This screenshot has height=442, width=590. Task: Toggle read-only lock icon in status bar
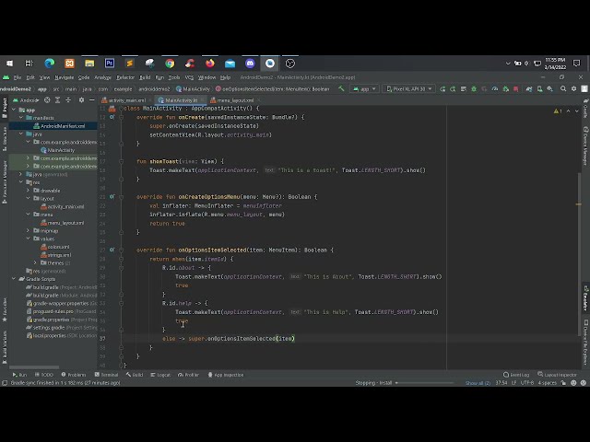(x=563, y=383)
